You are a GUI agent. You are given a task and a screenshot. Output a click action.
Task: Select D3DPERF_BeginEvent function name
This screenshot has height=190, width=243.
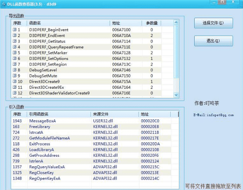pyautogui.click(x=49, y=30)
